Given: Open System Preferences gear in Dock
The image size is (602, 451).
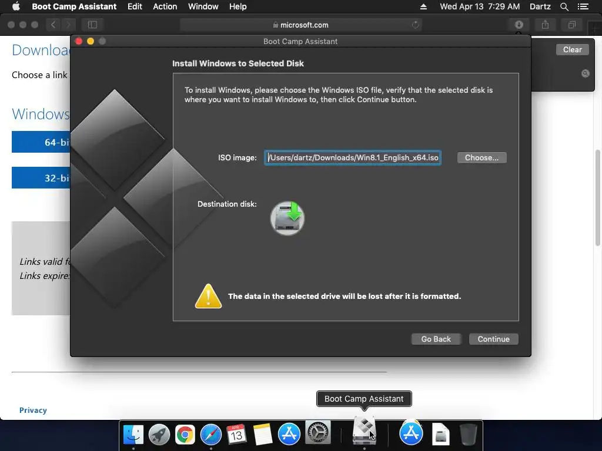Looking at the screenshot, I should pyautogui.click(x=318, y=432).
